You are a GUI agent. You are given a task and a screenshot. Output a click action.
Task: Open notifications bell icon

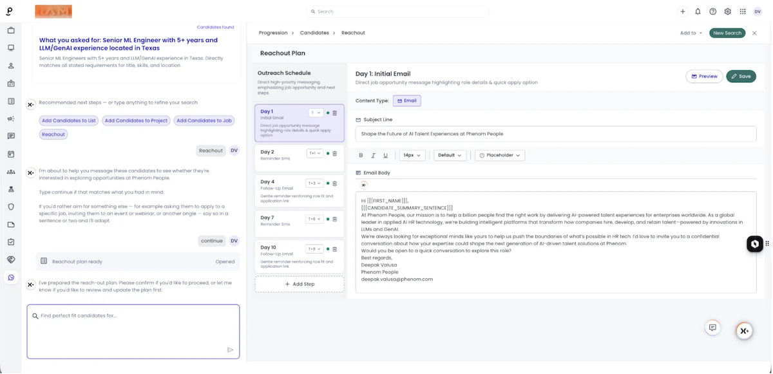click(x=698, y=12)
